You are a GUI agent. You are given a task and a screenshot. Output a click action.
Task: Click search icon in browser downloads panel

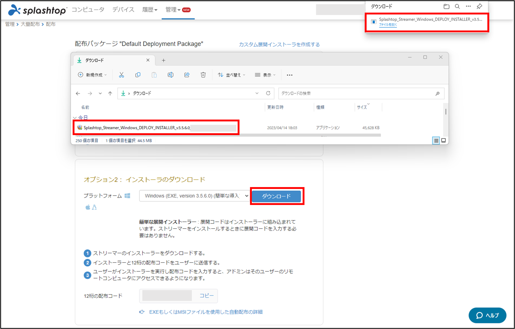(x=457, y=7)
